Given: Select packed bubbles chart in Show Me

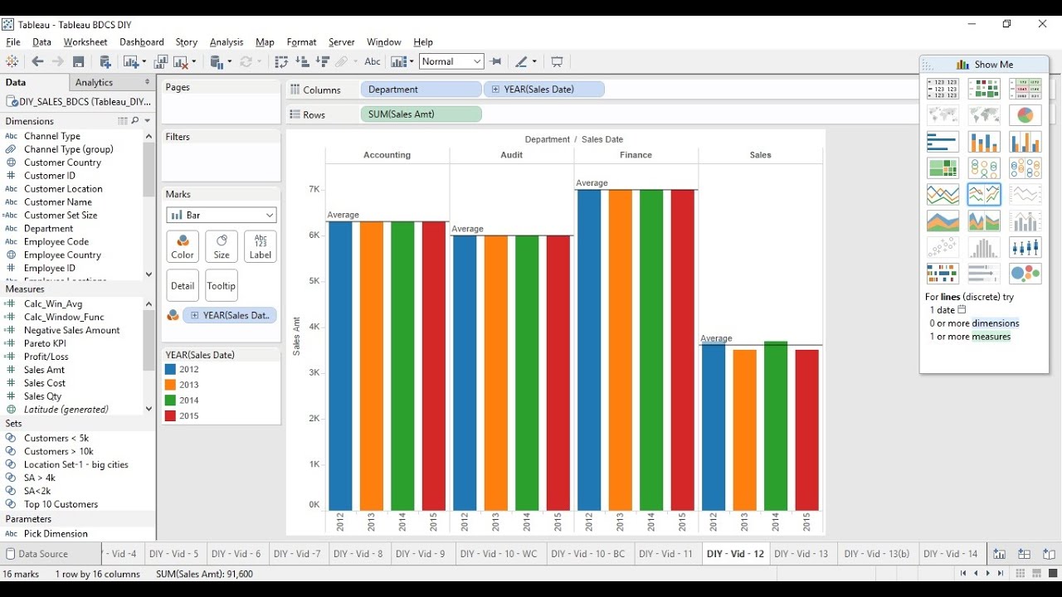Looking at the screenshot, I should coord(1025,274).
